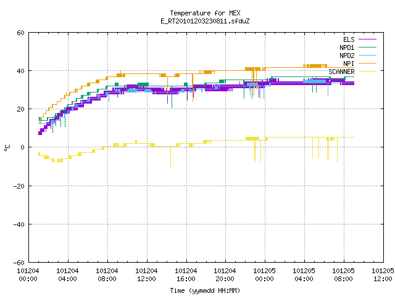
Task: Click the x-axis tick 101205 08:00
Action: tap(343, 275)
